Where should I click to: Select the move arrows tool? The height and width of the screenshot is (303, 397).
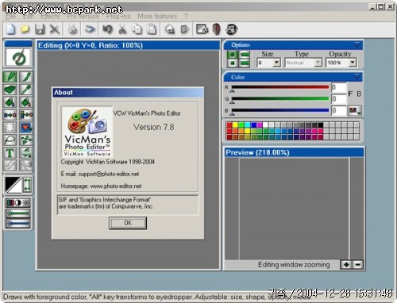[26, 140]
